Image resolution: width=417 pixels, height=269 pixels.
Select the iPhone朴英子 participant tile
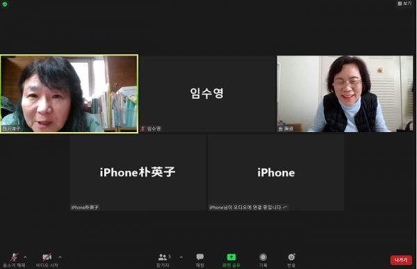[138, 172]
